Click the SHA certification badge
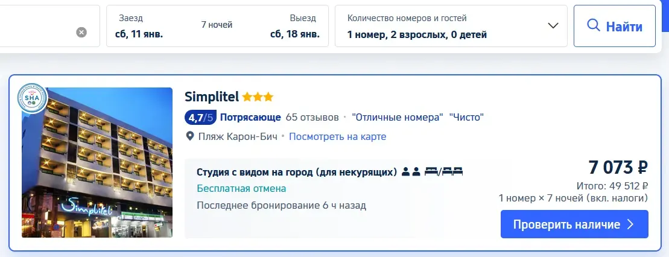 coord(32,98)
